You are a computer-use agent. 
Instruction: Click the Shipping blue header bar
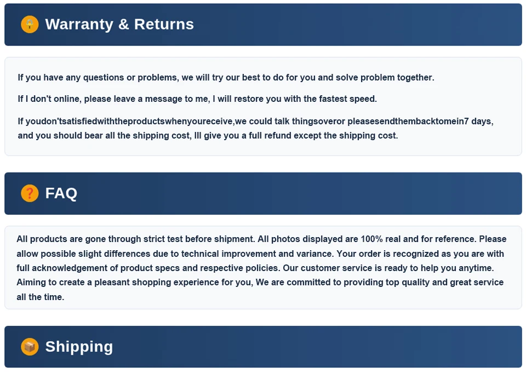click(263, 347)
